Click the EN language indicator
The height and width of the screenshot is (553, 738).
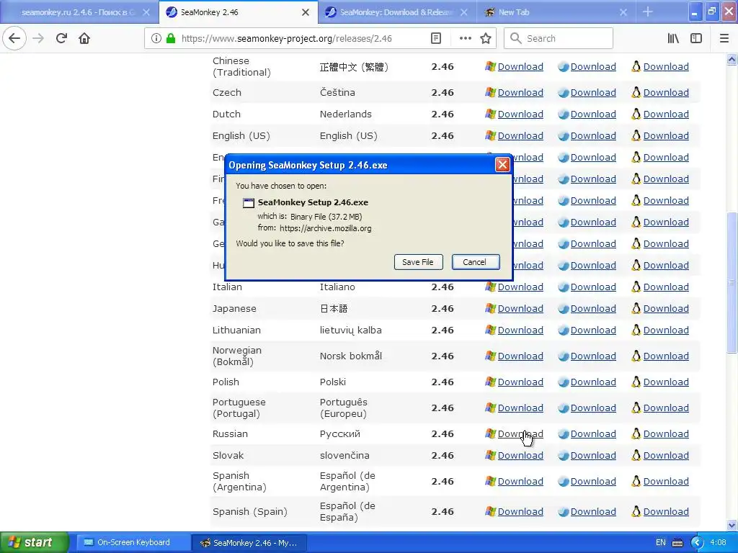tap(661, 542)
